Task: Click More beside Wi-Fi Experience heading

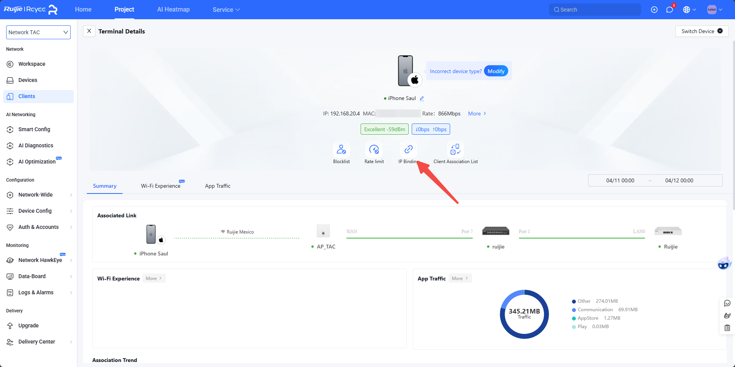Action: click(154, 279)
